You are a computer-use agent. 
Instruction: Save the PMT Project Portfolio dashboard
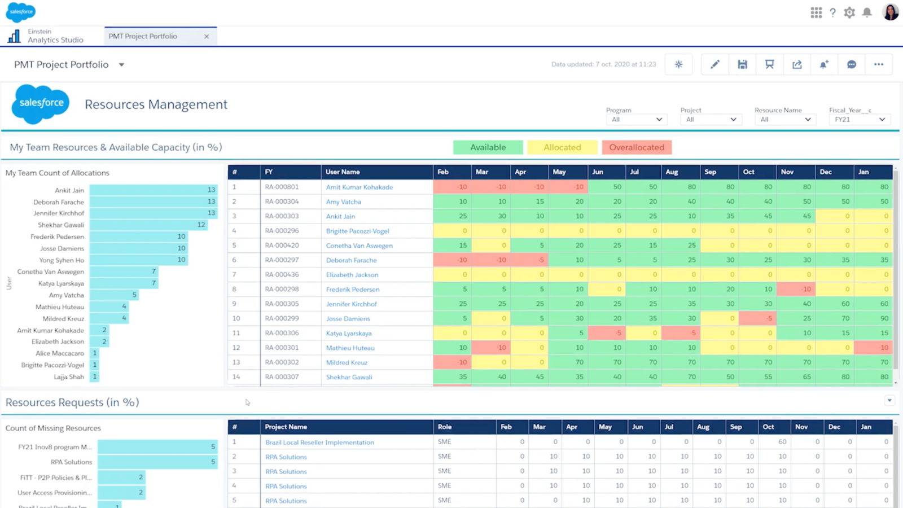coord(742,64)
